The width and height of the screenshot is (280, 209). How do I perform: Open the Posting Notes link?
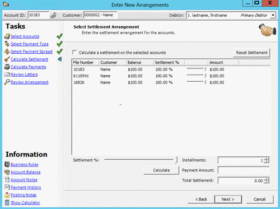pyautogui.click(x=24, y=195)
